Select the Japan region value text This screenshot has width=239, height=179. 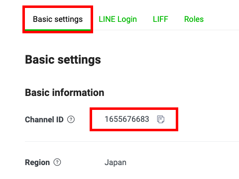[x=116, y=163]
